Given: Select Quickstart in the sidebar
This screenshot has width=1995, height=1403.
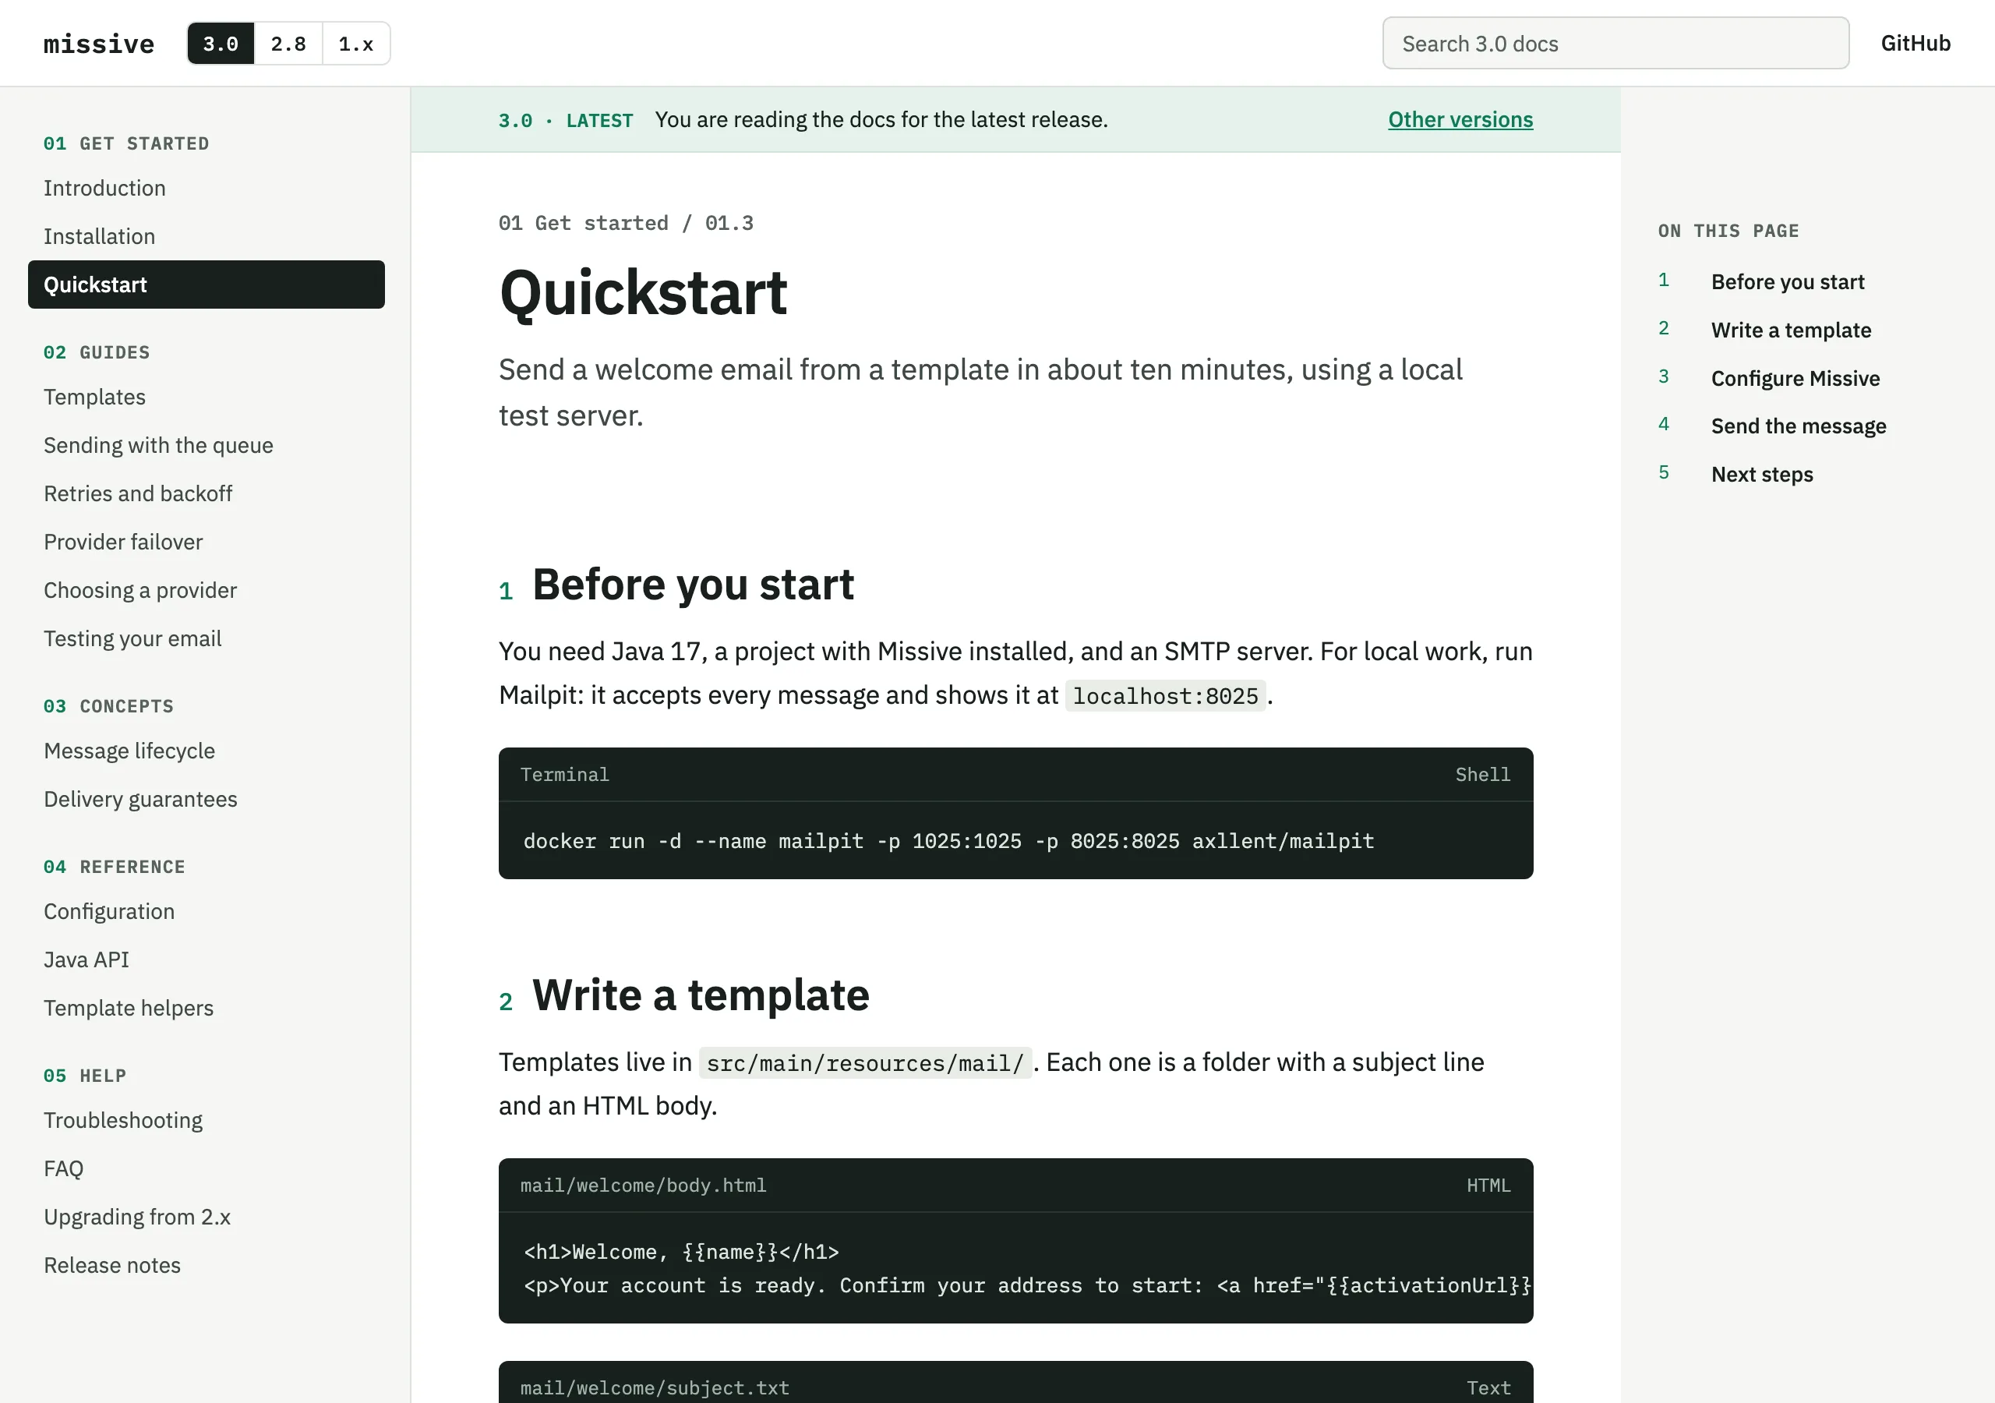Looking at the screenshot, I should click(206, 284).
